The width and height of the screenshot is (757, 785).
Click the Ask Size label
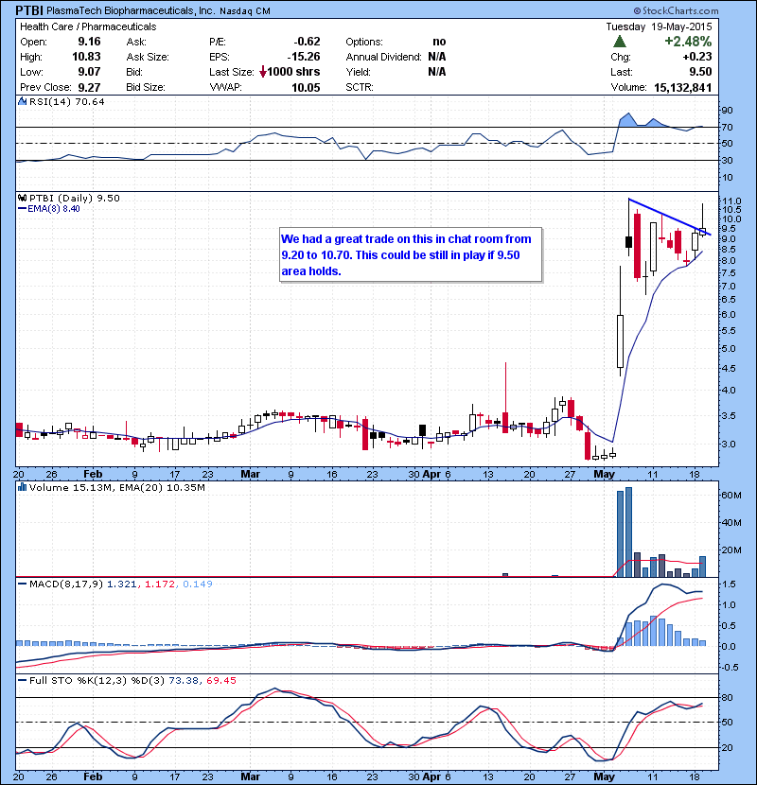coord(148,57)
